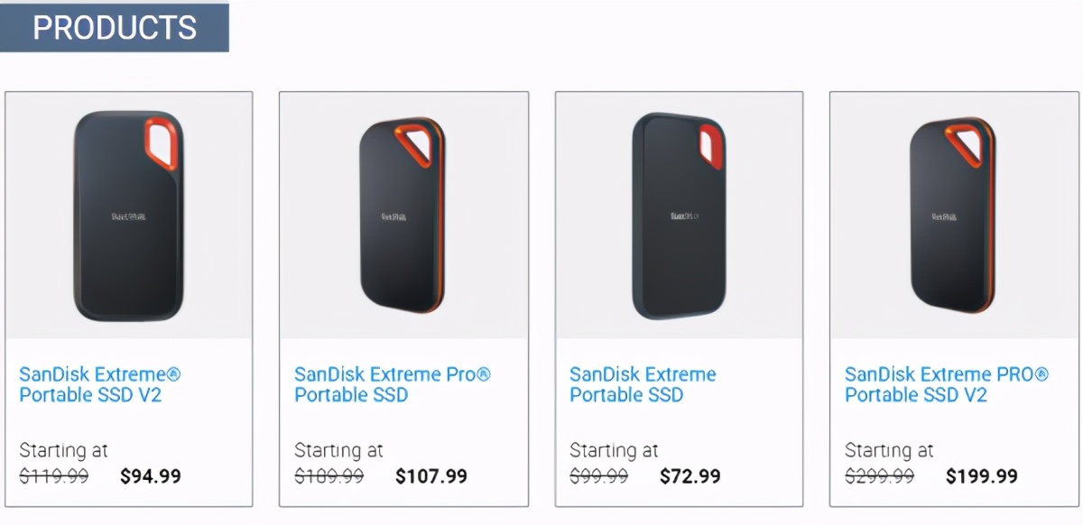Image resolution: width=1083 pixels, height=525 pixels.
Task: Click 'Starting at' text above $94.99
Action: (63, 450)
